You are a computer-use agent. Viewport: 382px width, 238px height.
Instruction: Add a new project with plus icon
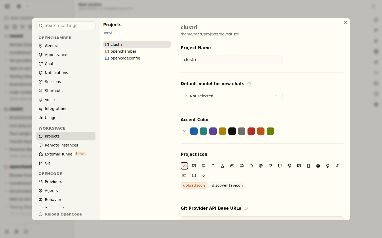[167, 33]
